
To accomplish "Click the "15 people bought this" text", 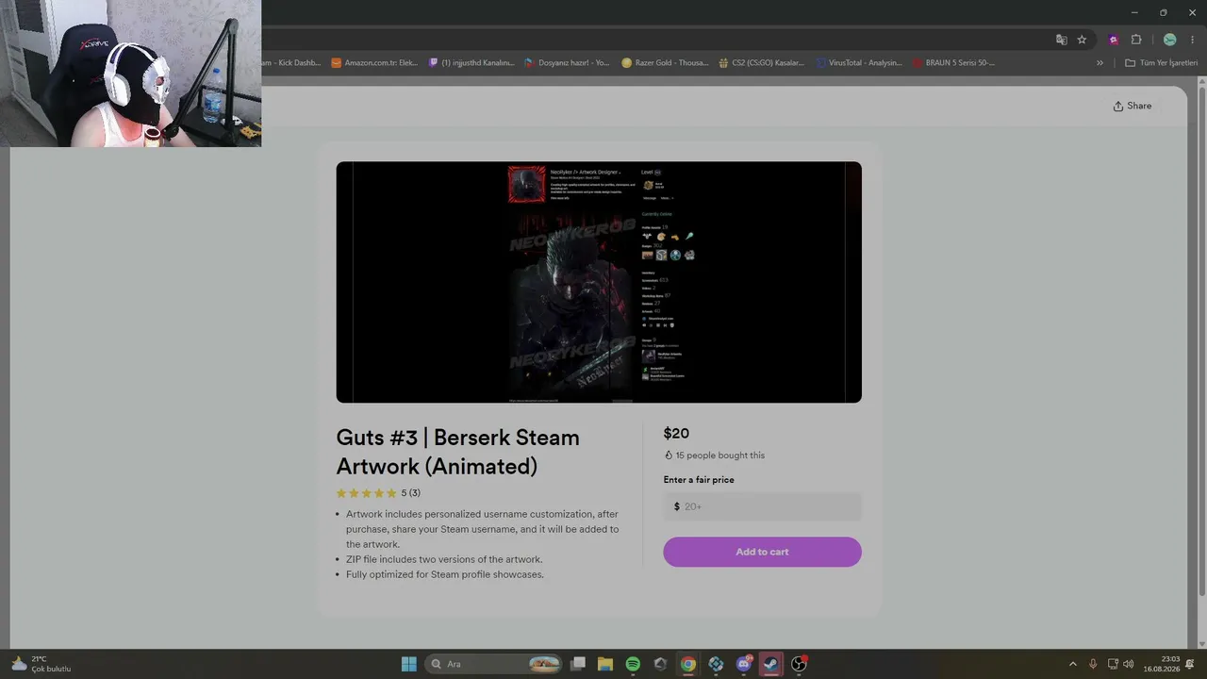I will pos(719,455).
